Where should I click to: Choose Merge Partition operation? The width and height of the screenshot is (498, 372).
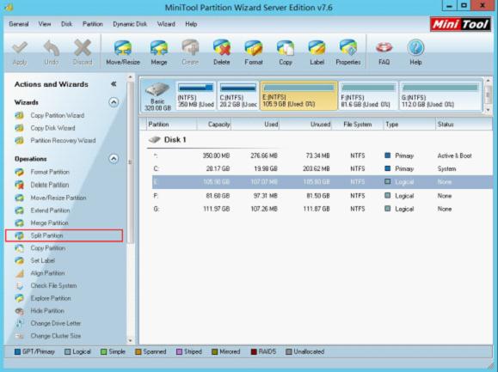click(49, 223)
